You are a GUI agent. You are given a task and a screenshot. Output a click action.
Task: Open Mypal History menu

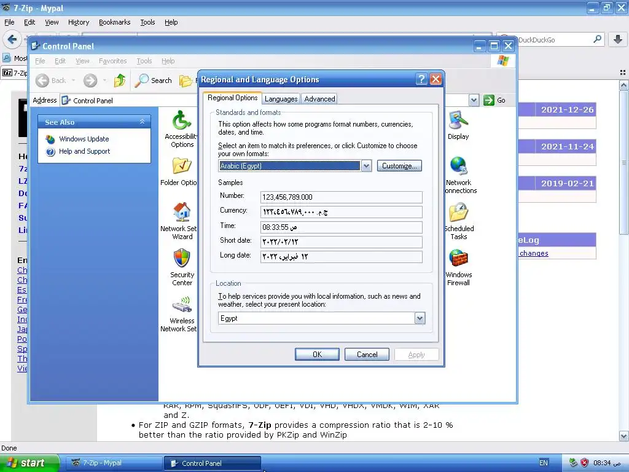click(79, 22)
